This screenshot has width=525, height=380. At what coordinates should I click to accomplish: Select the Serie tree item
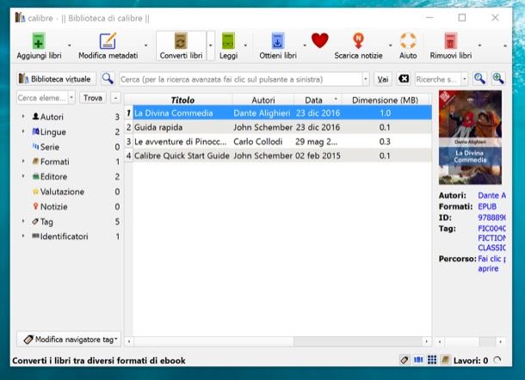(50, 147)
